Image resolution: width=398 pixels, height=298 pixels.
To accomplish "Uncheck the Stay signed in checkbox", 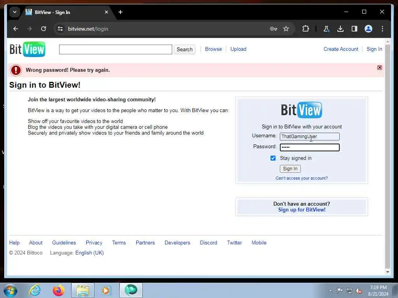I will pos(273,158).
